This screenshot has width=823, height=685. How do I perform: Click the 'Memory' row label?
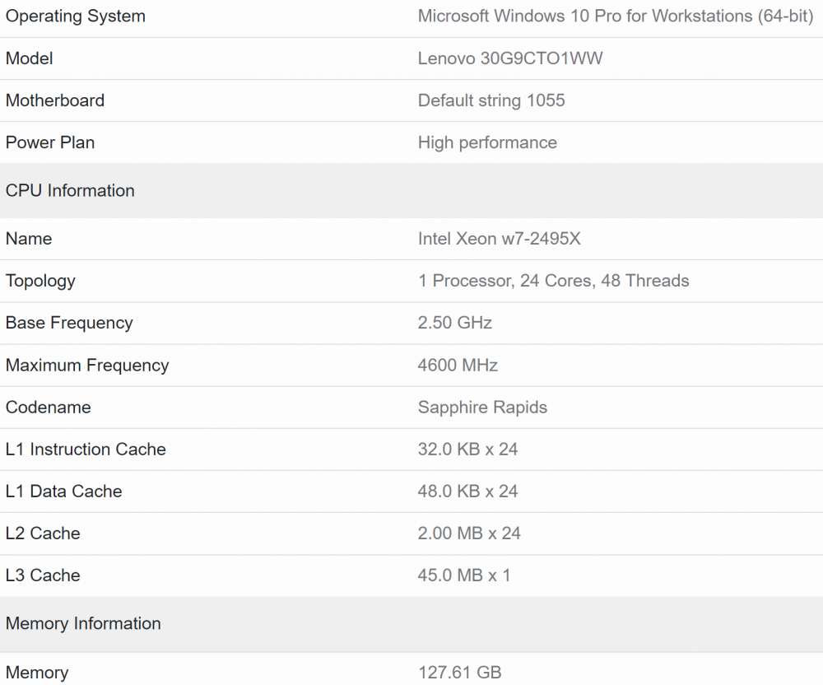(37, 673)
